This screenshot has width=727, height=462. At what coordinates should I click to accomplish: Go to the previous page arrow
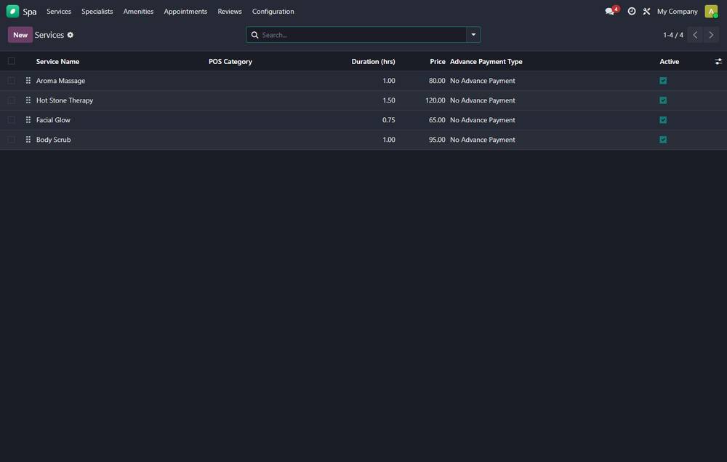point(695,35)
